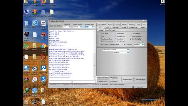Expand the Phone lock dropdown
Viewport: 188px width, 106px height.
click(142, 44)
